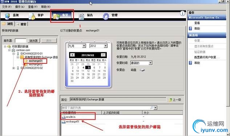The image size is (230, 136).
Task: Select date 30 in the last calendar row
Action: pyautogui.click(x=72, y=81)
